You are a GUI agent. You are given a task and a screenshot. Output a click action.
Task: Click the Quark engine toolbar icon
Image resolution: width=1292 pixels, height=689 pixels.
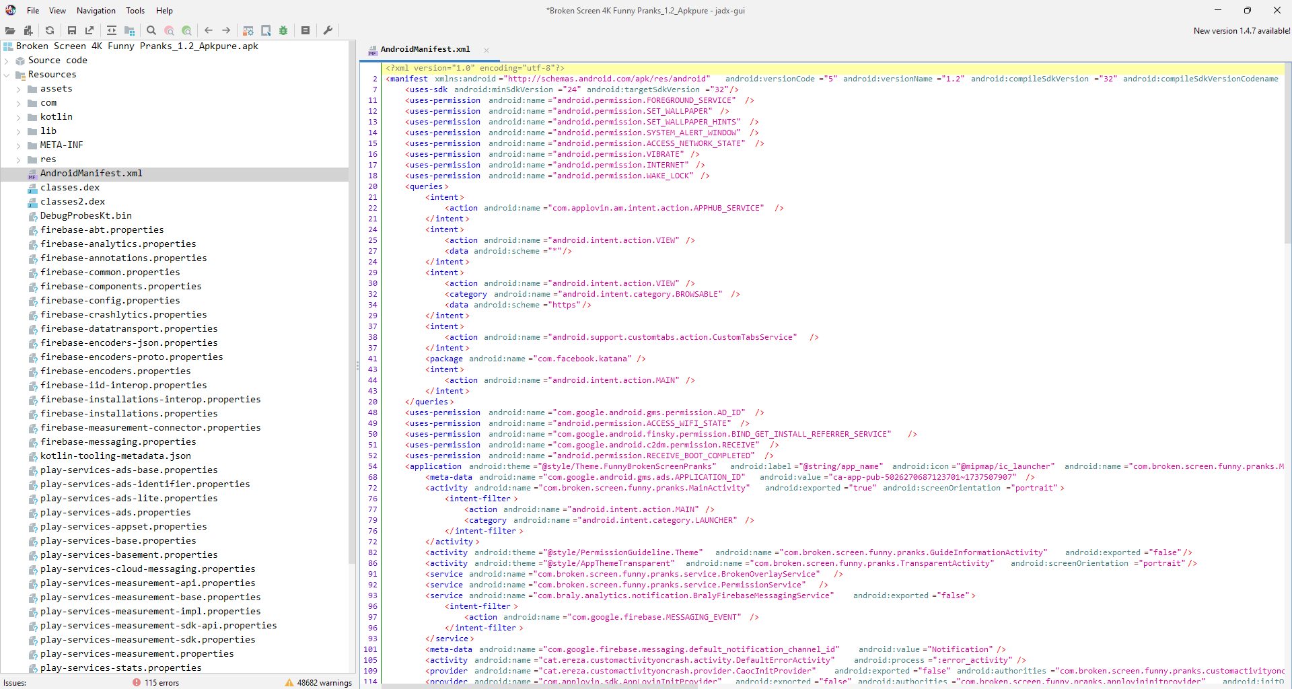[x=266, y=30]
